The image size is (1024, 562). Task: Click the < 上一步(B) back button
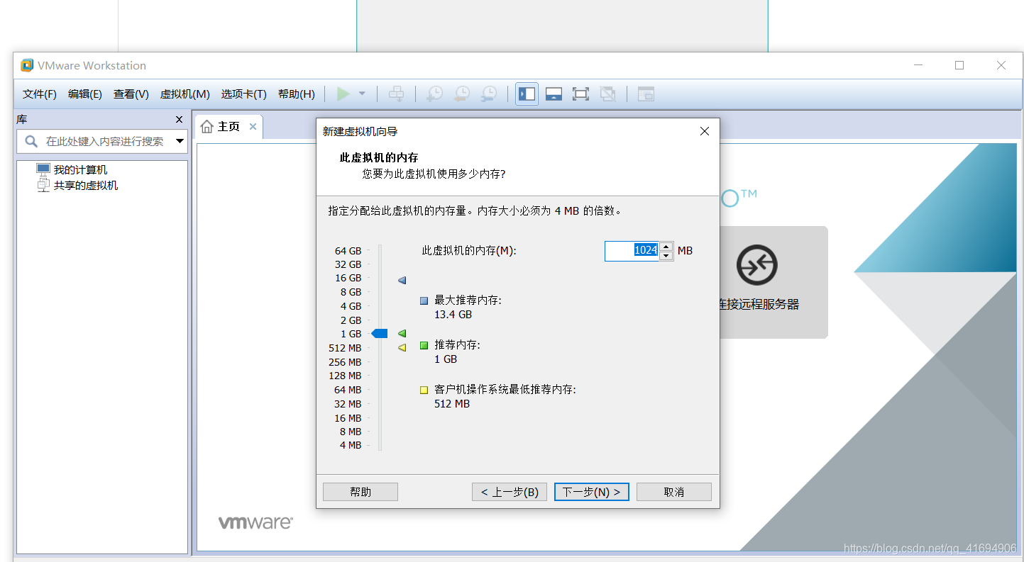click(x=510, y=492)
